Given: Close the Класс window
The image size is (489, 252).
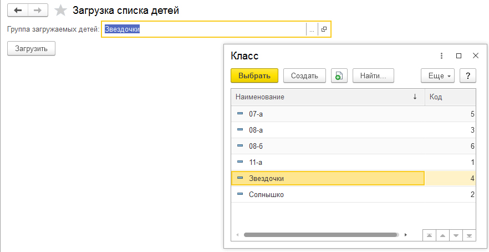Looking at the screenshot, I should click(476, 56).
